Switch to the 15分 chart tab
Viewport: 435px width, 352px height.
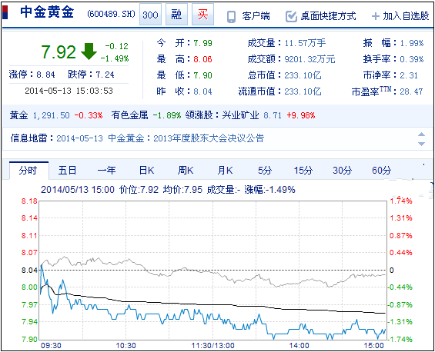pyautogui.click(x=303, y=171)
